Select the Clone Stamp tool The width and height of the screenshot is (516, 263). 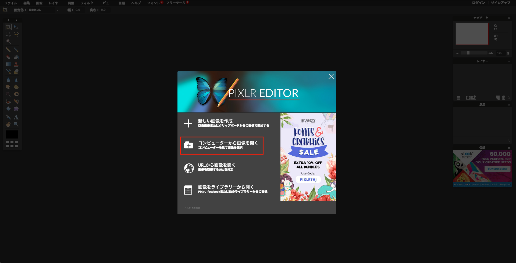tap(16, 64)
